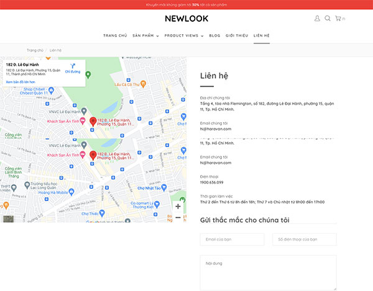Viewport: 373px width, 291px height.
Task: Switch to satellite view thumbnail
Action: 8,218
